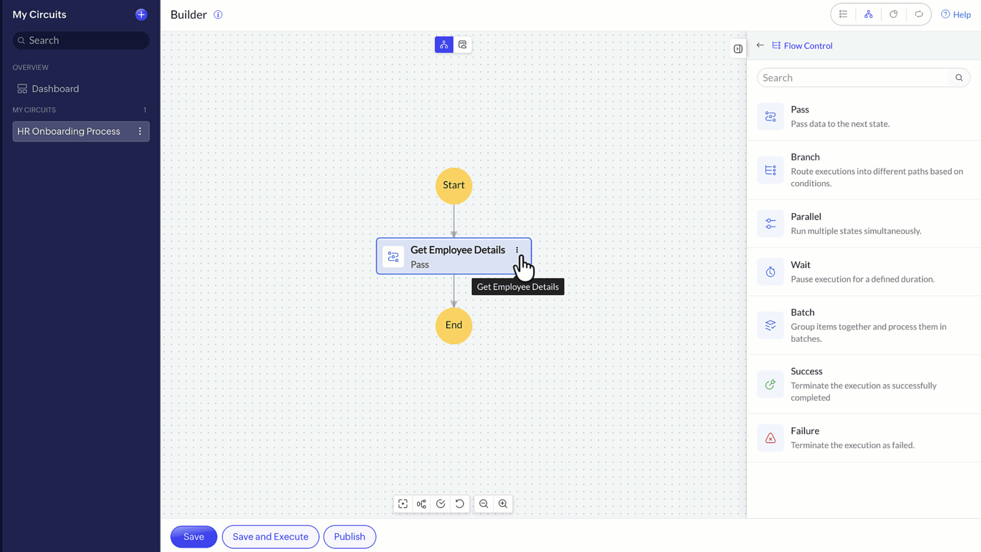Viewport: 981px width, 552px height.
Task: Click the plus icon to add a circuit
Action: point(141,14)
